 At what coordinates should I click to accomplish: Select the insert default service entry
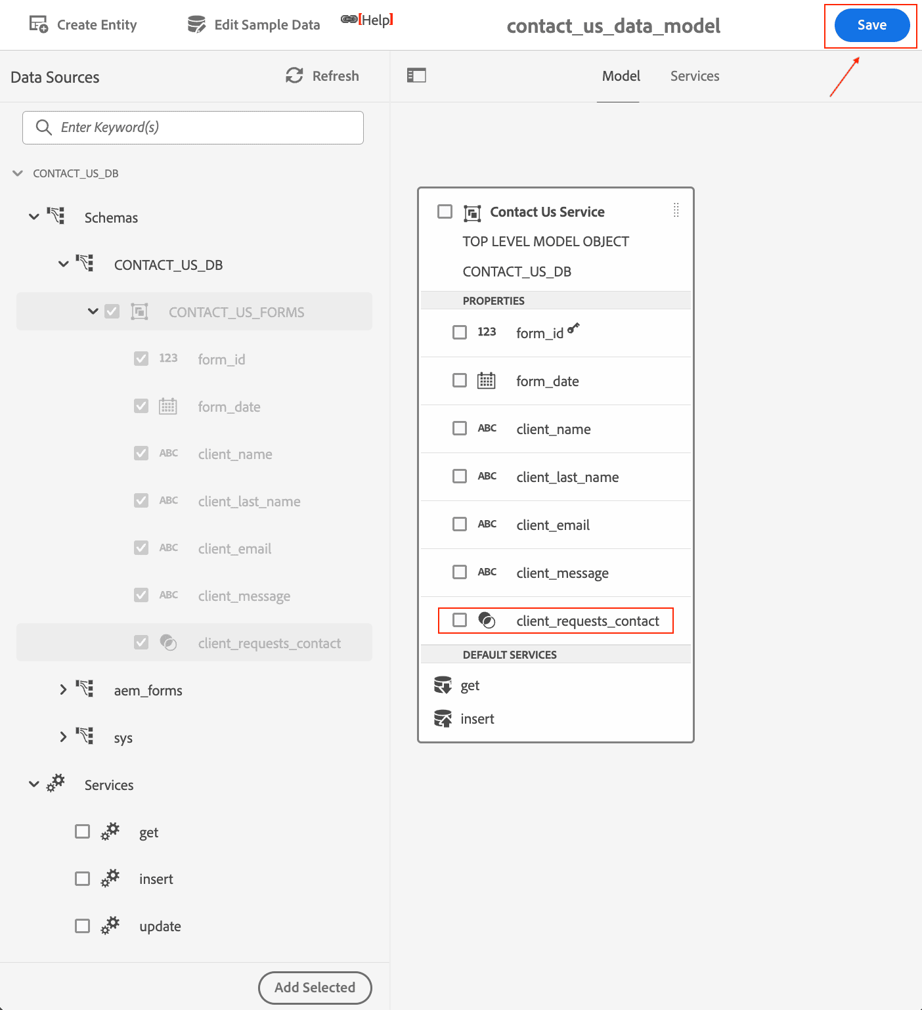[x=477, y=719]
